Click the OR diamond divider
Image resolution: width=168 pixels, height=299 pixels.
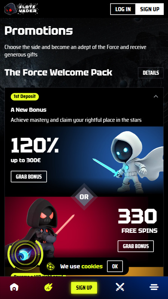coord(84,197)
